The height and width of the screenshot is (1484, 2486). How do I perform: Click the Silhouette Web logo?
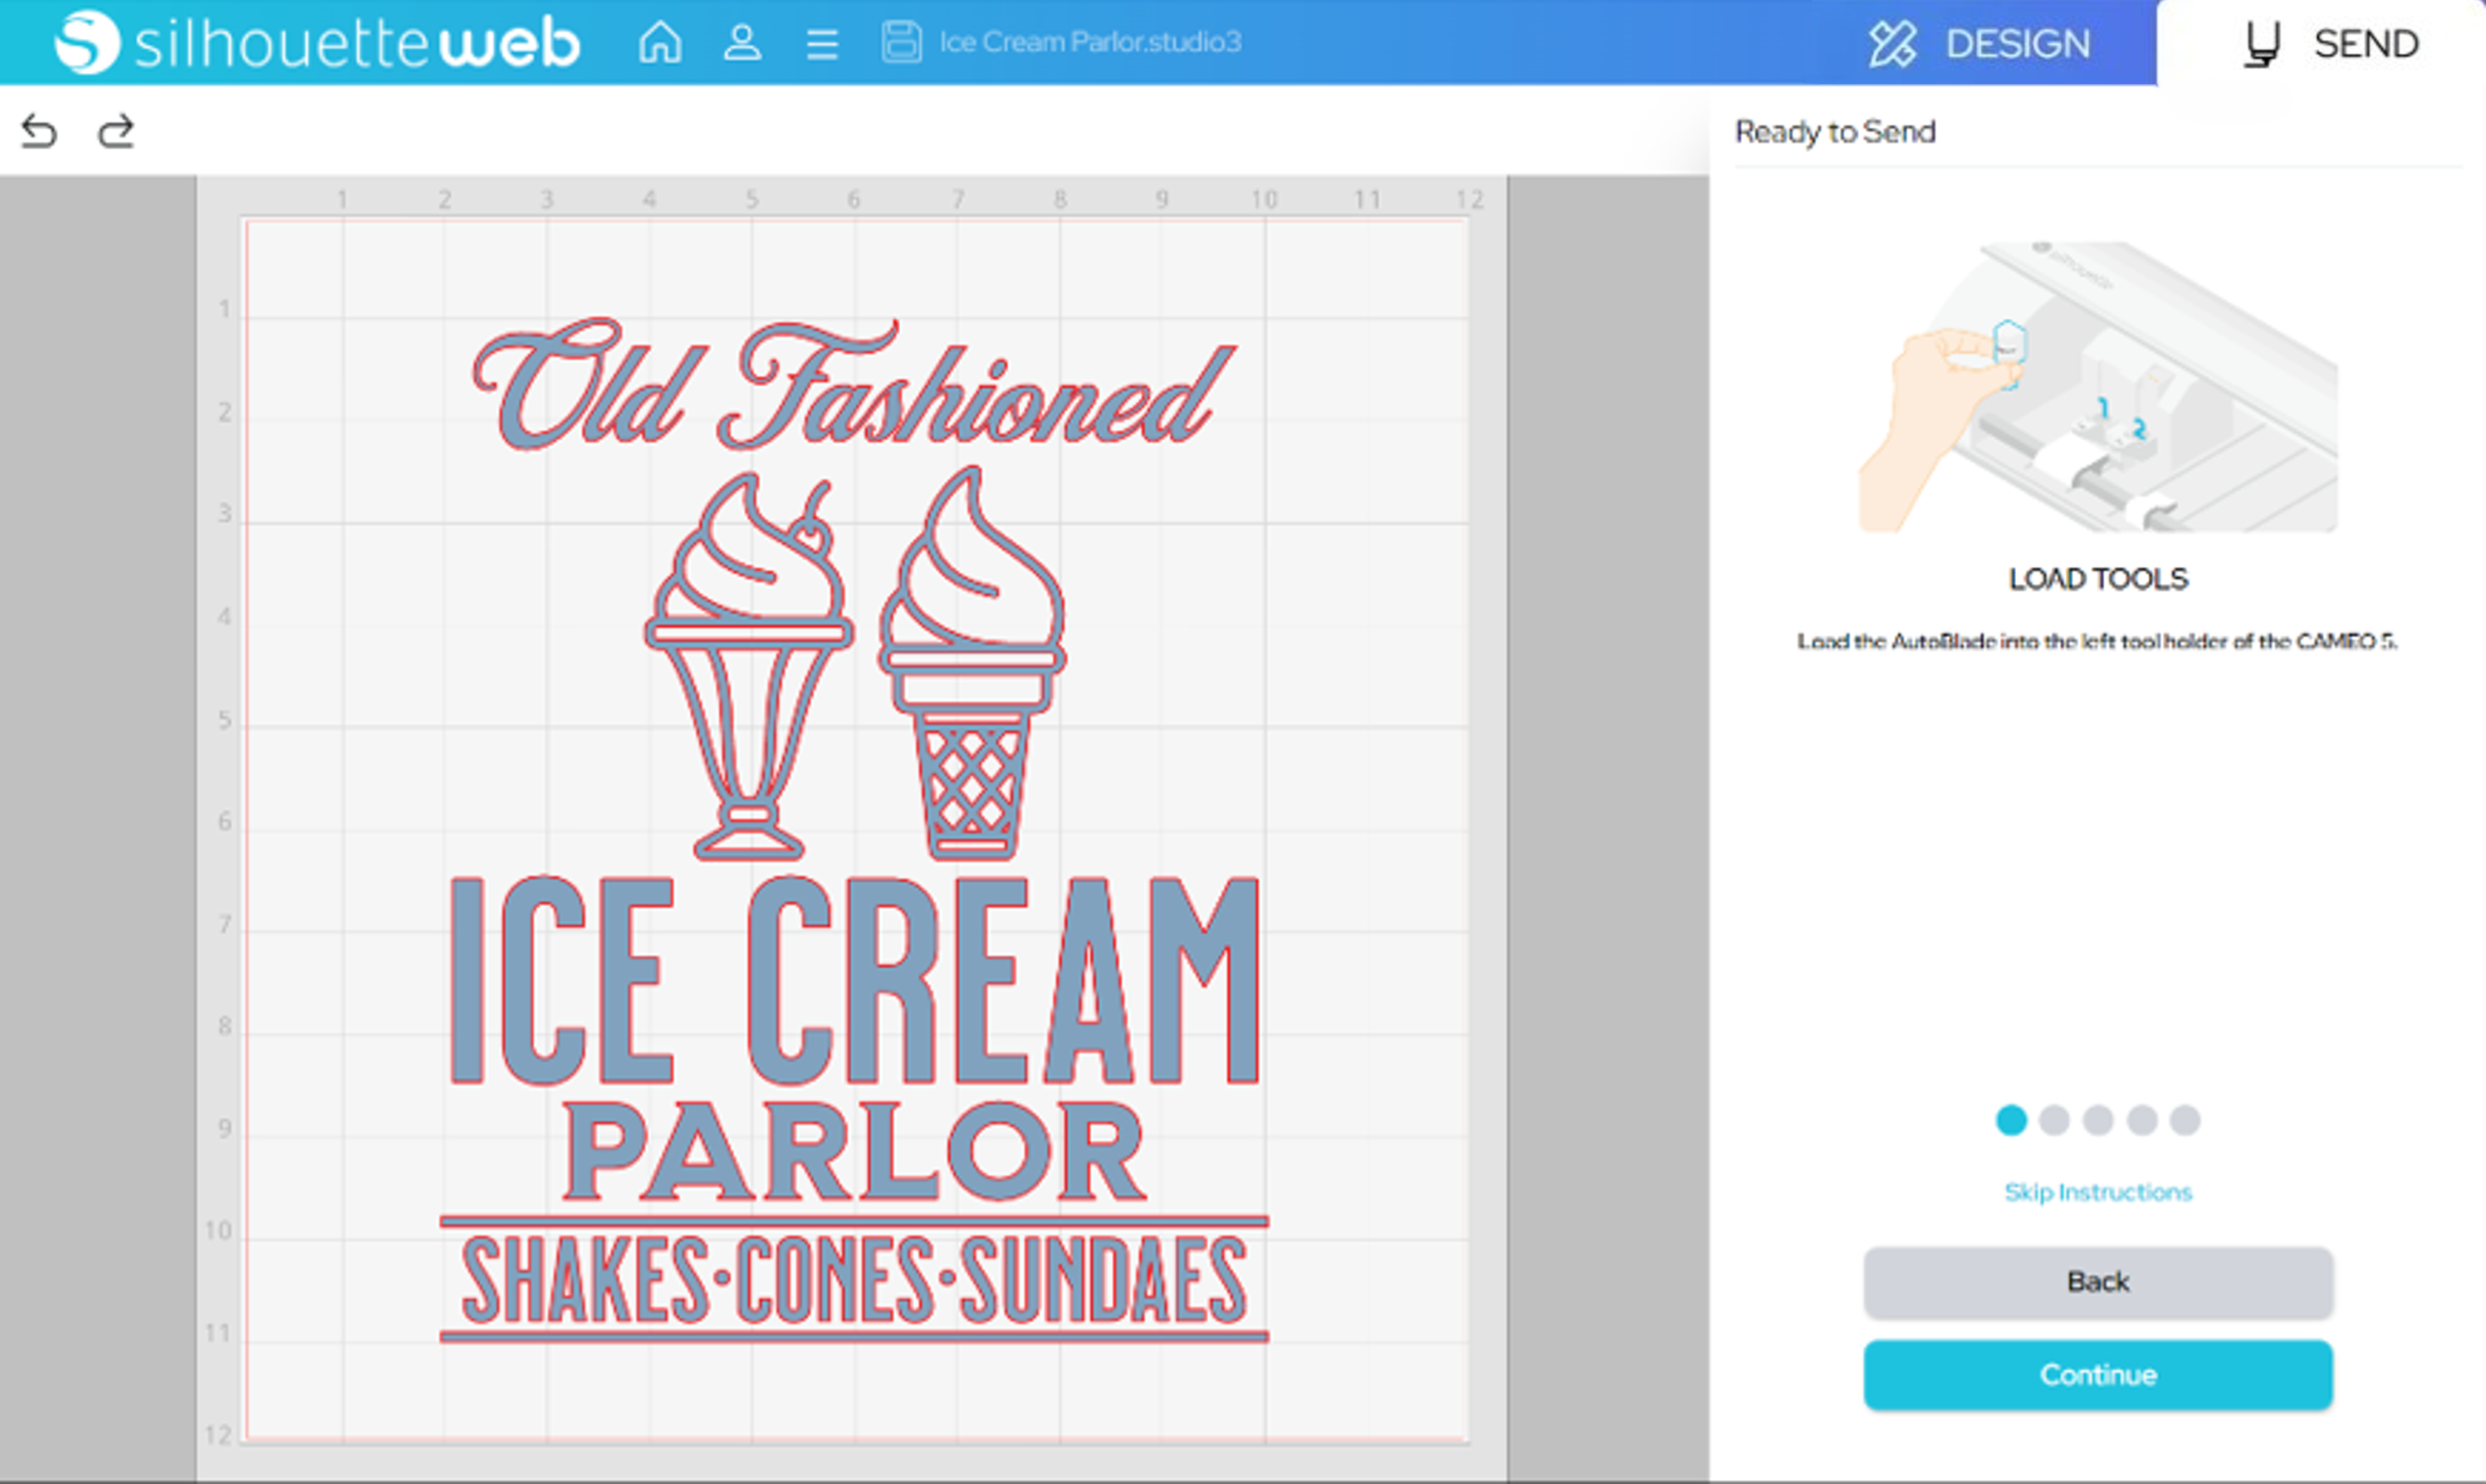(316, 43)
